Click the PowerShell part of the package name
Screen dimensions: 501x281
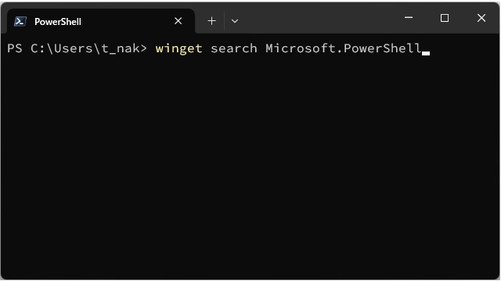383,48
